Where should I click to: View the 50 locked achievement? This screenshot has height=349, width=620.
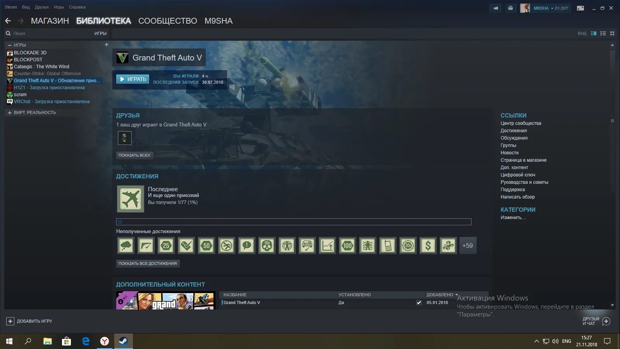(207, 245)
